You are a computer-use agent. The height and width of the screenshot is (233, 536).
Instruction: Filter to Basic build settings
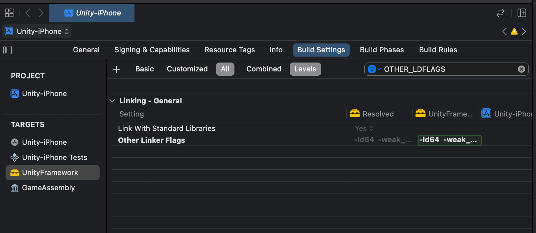[144, 69]
